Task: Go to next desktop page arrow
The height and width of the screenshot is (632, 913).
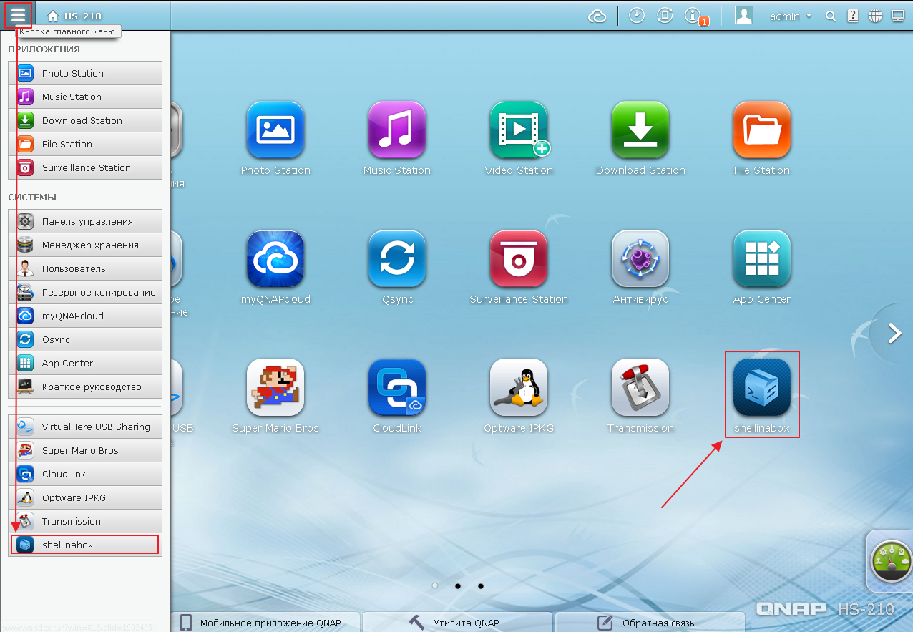Action: [894, 334]
